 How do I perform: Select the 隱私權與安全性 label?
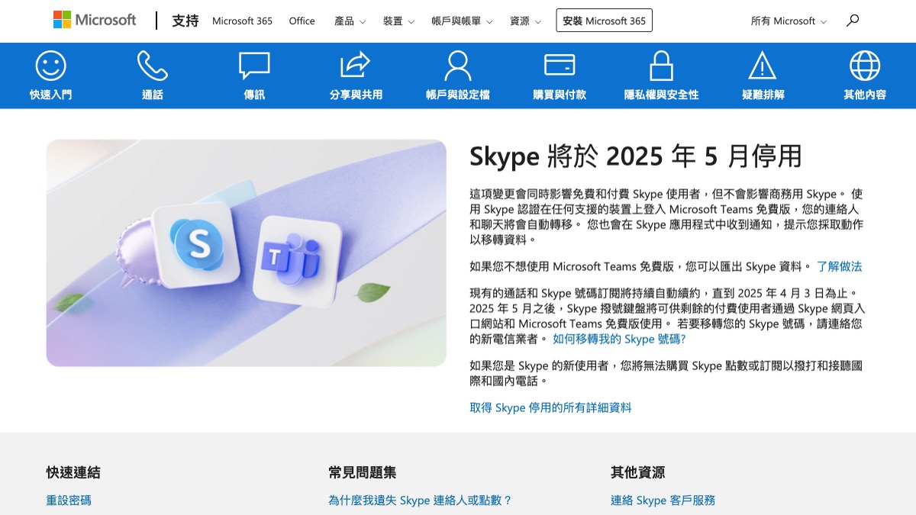(x=661, y=95)
